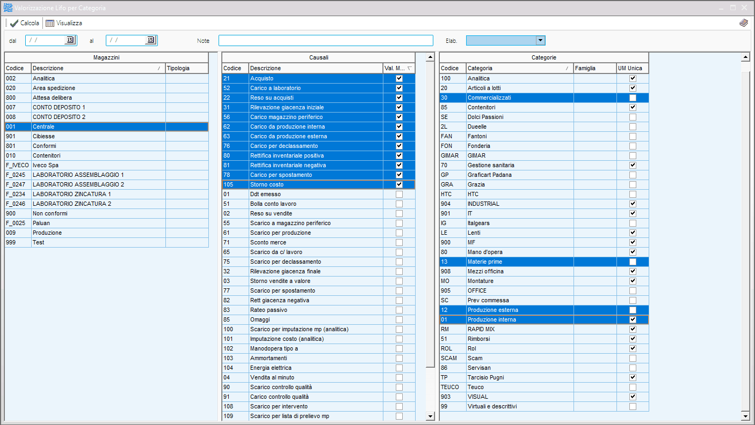Click the Categorie scrollbar up arrow
Image resolution: width=755 pixels, height=425 pixels.
[x=745, y=57]
